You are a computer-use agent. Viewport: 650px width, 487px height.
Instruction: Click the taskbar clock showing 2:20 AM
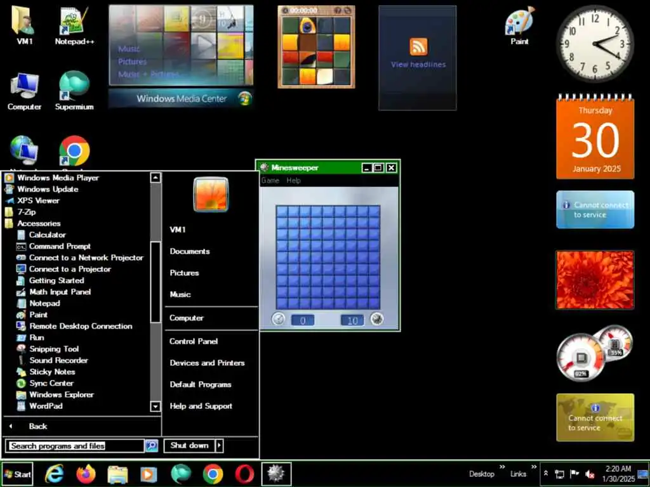click(618, 474)
